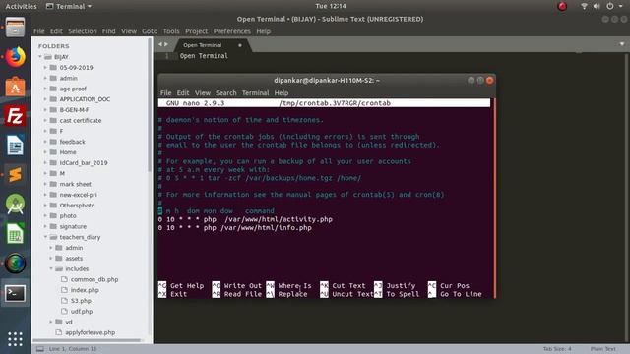Open Terminal window's Terminal menu
Screen dimensions: 630x354
255,93
